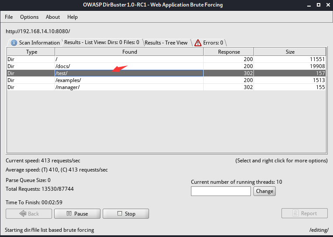Click the Scan Information info icon
333x237 pixels.
click(x=14, y=43)
